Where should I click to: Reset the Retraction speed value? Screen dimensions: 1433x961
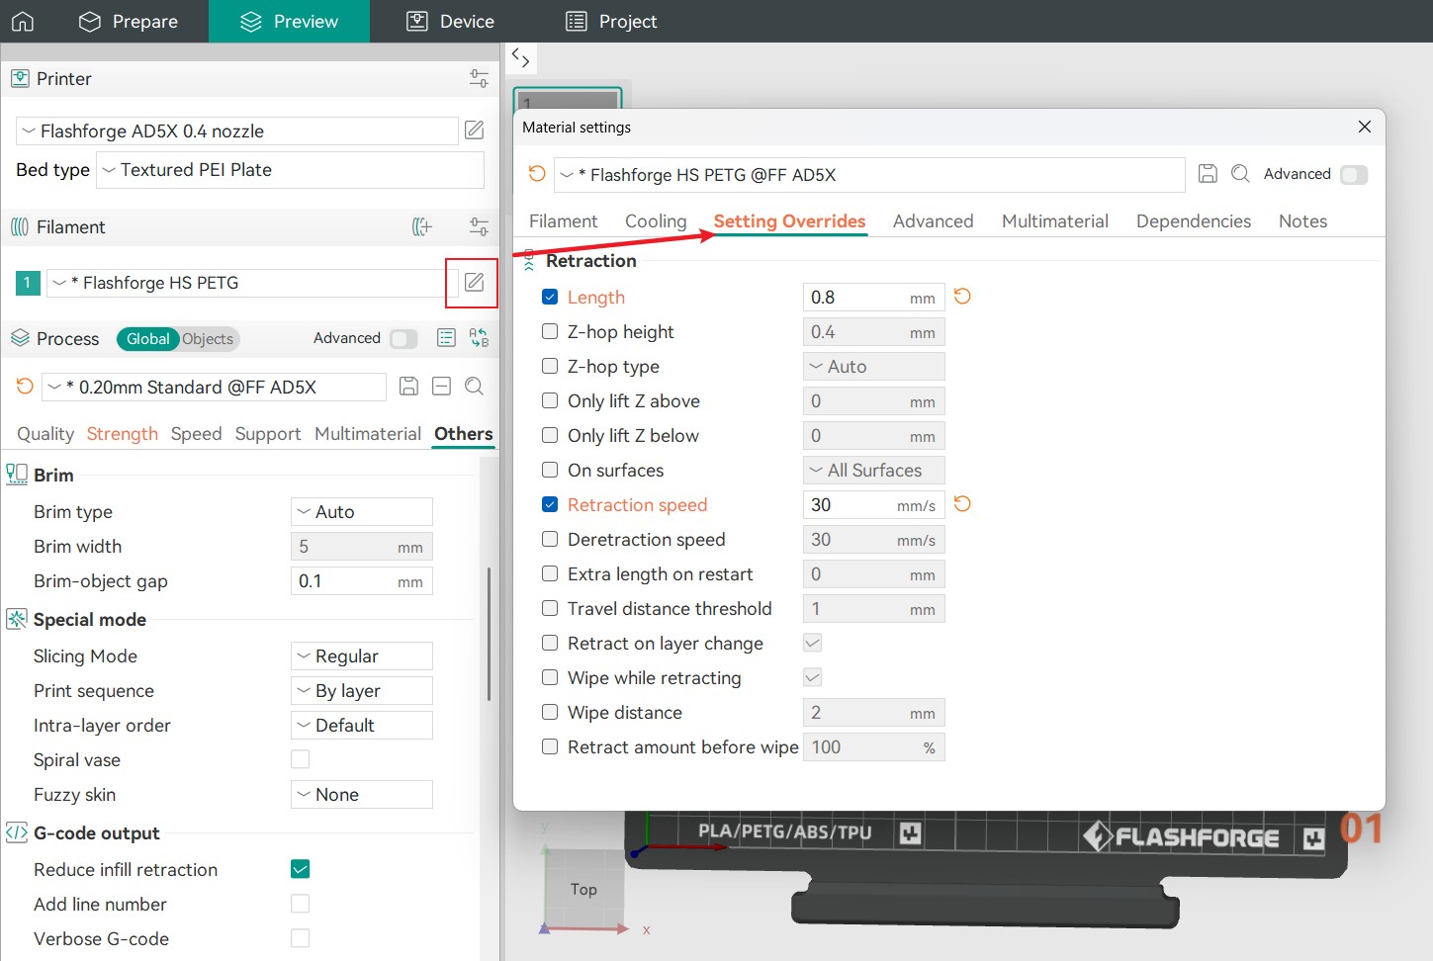click(962, 504)
